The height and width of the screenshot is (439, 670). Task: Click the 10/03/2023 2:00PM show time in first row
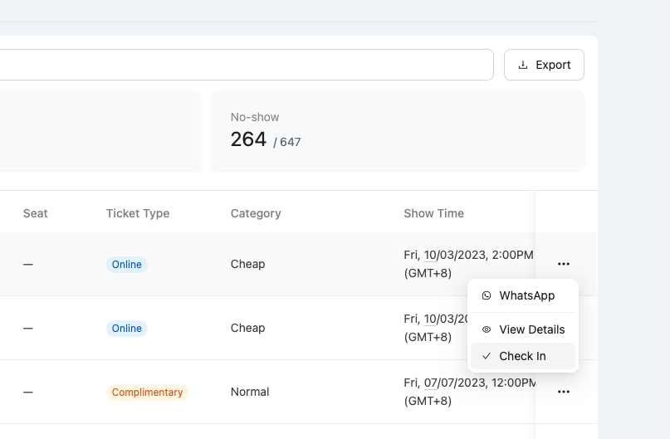coord(468,256)
